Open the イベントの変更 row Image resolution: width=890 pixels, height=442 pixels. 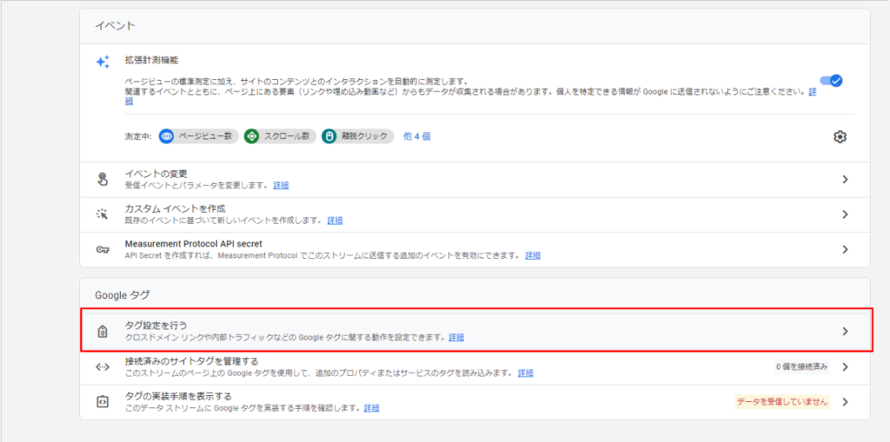pos(475,179)
